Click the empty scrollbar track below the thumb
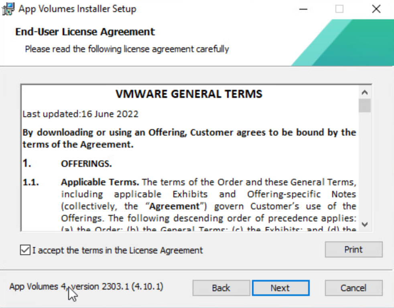This screenshot has height=308, width=394. [x=364, y=168]
